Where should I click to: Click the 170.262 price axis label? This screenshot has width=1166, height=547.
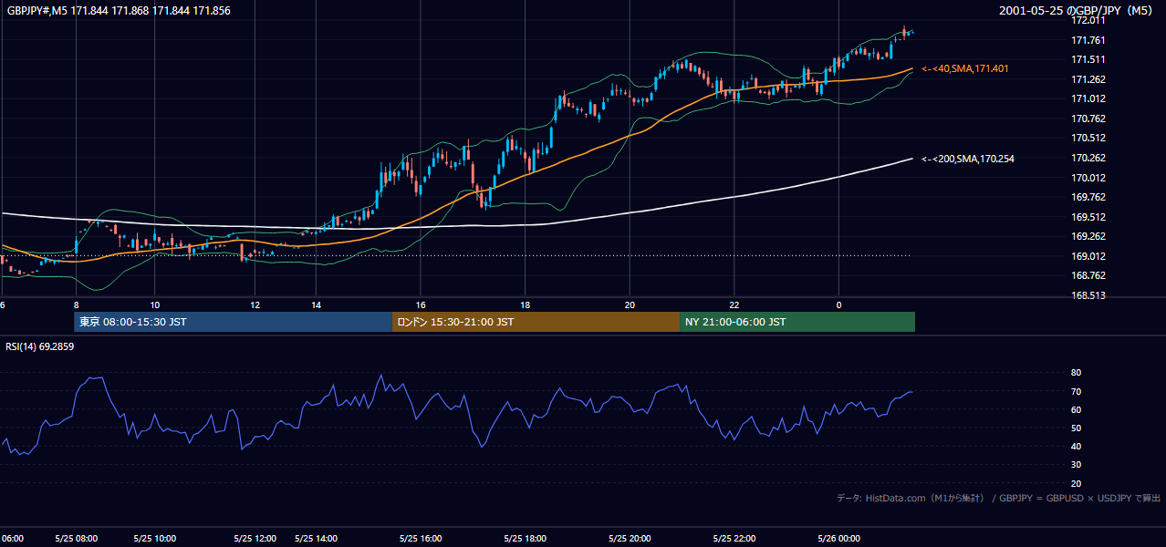coord(1088,158)
